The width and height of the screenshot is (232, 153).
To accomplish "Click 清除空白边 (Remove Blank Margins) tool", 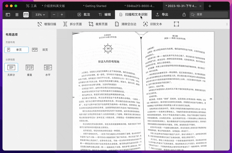I will 125,24.
